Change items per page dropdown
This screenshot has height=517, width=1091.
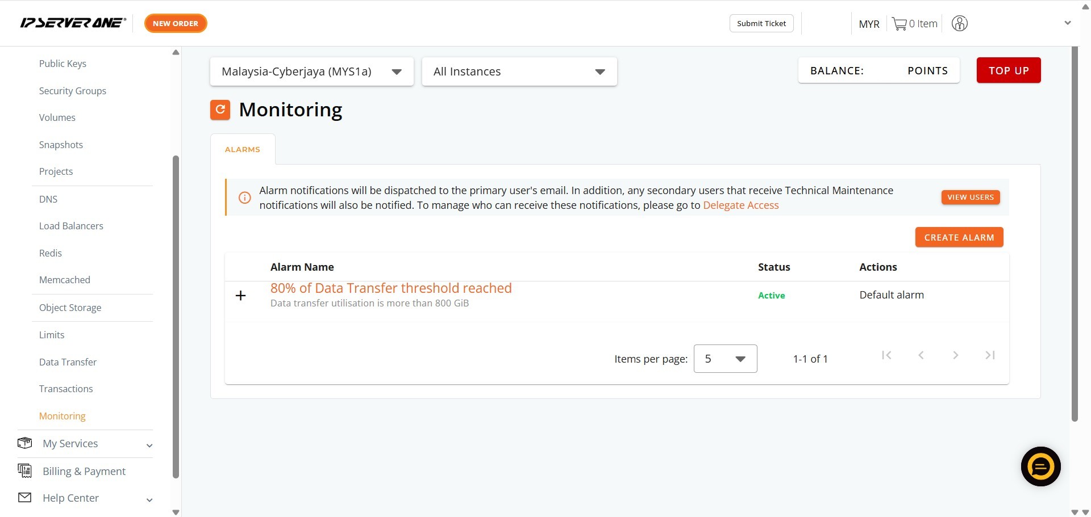coord(725,359)
